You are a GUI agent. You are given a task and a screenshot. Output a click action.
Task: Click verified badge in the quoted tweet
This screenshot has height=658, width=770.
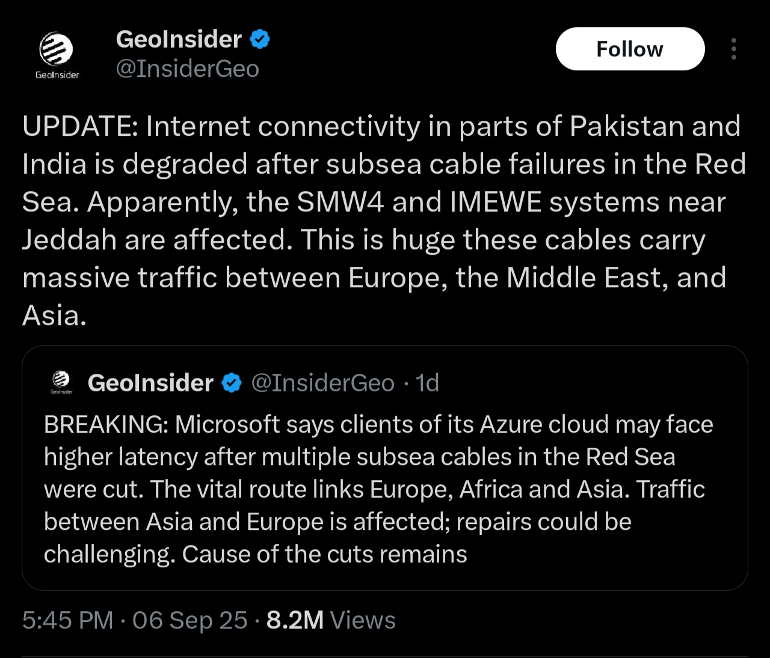point(232,383)
